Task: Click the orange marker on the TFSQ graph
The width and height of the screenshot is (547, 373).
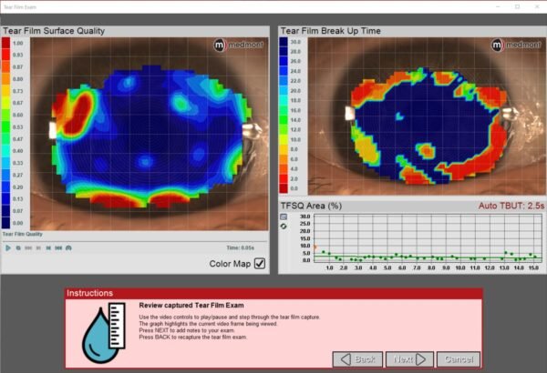Action: [x=315, y=247]
